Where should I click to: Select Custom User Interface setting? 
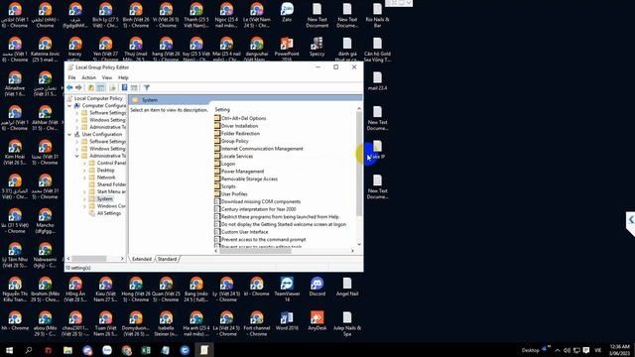(x=241, y=232)
